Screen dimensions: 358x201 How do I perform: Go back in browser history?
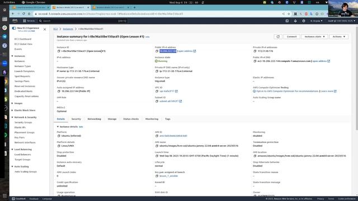(13, 14)
